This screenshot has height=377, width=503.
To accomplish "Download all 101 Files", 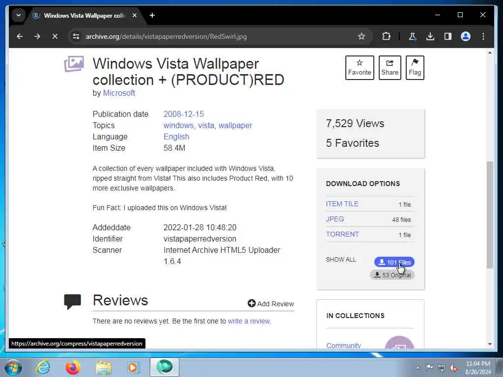I will [394, 262].
